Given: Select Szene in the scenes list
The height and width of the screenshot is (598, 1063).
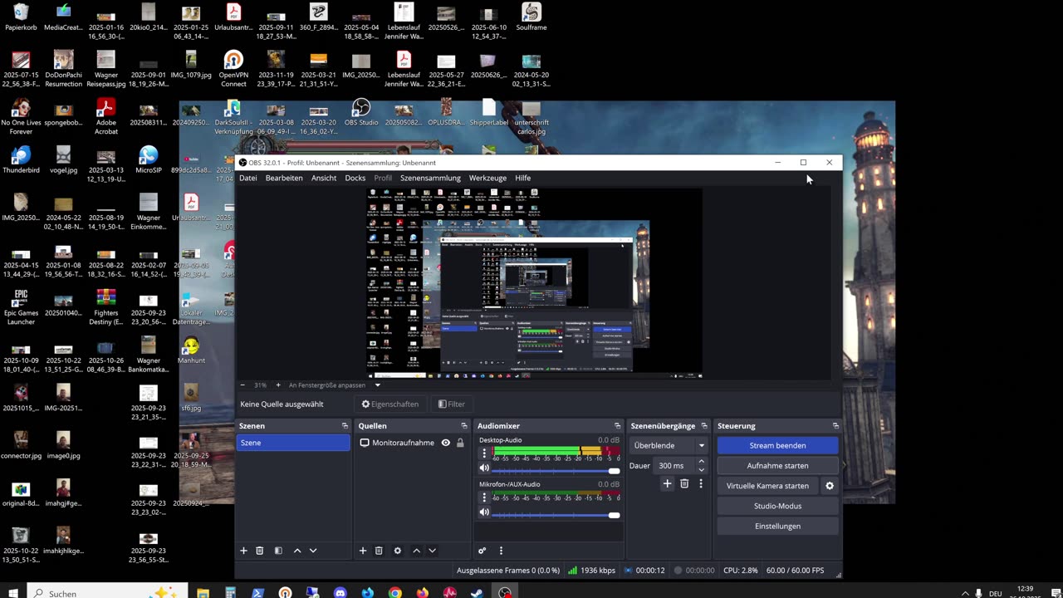Looking at the screenshot, I should [293, 443].
